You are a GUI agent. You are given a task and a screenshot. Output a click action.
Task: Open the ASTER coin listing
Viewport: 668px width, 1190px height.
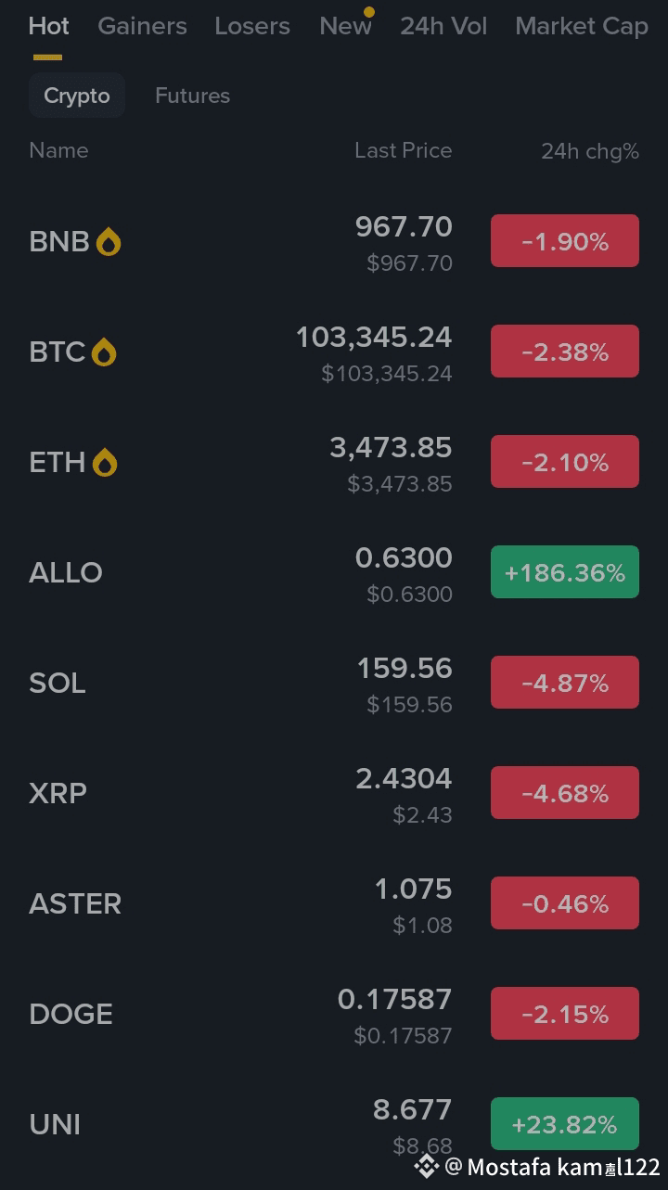pyautogui.click(x=334, y=904)
